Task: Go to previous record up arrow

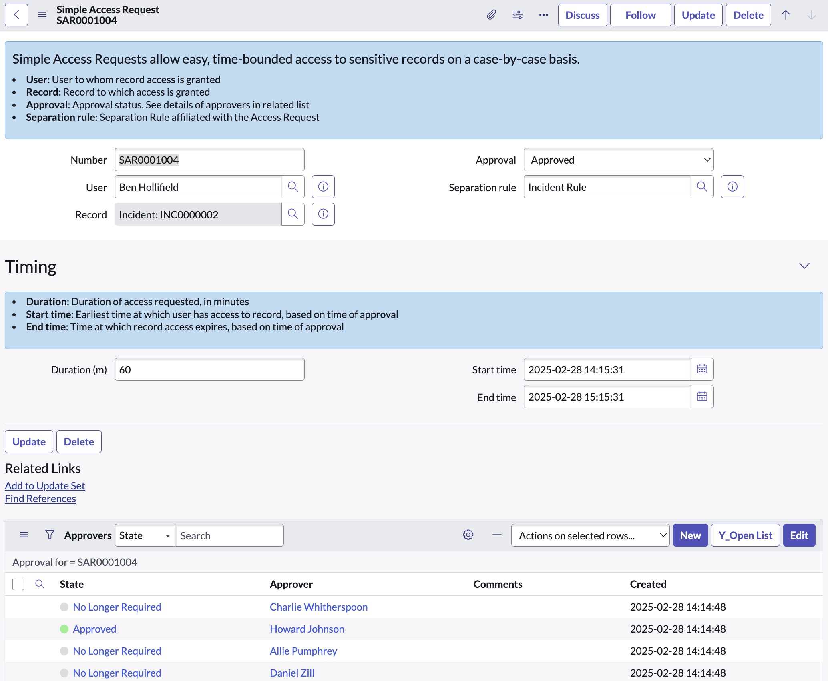Action: tap(786, 15)
